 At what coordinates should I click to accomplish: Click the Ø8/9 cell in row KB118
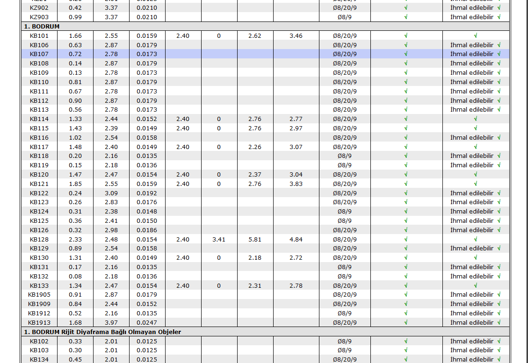pos(345,156)
